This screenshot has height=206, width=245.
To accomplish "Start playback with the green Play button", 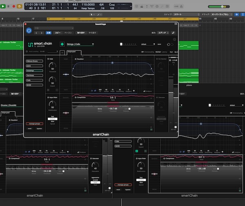I will 3,7.
